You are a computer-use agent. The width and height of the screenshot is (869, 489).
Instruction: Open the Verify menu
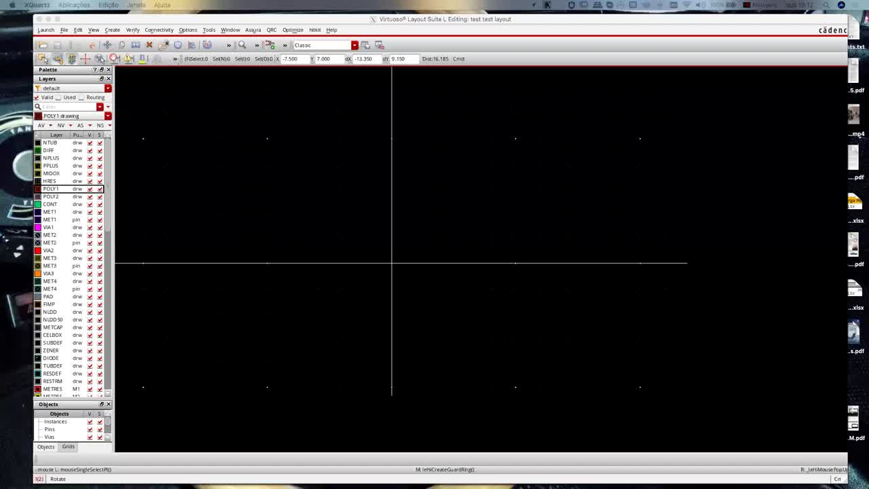coord(132,30)
